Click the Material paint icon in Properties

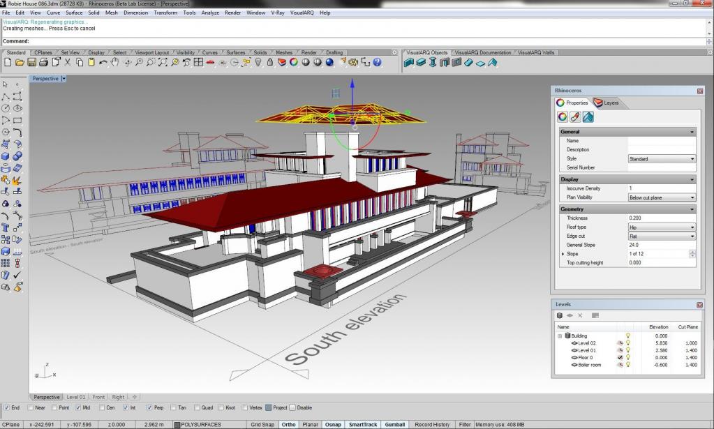[575, 117]
